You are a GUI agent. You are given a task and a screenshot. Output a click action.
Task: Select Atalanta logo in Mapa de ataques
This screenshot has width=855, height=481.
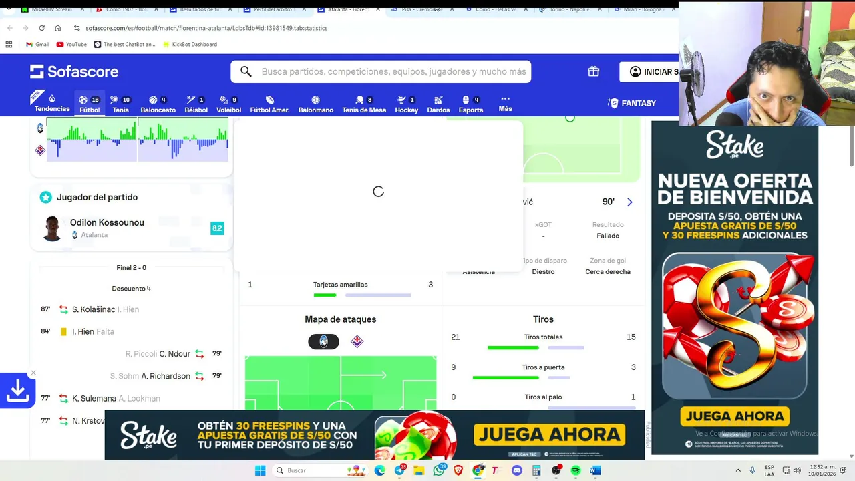(x=323, y=341)
